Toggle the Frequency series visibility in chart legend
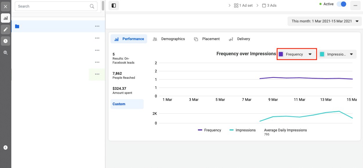 210,130
